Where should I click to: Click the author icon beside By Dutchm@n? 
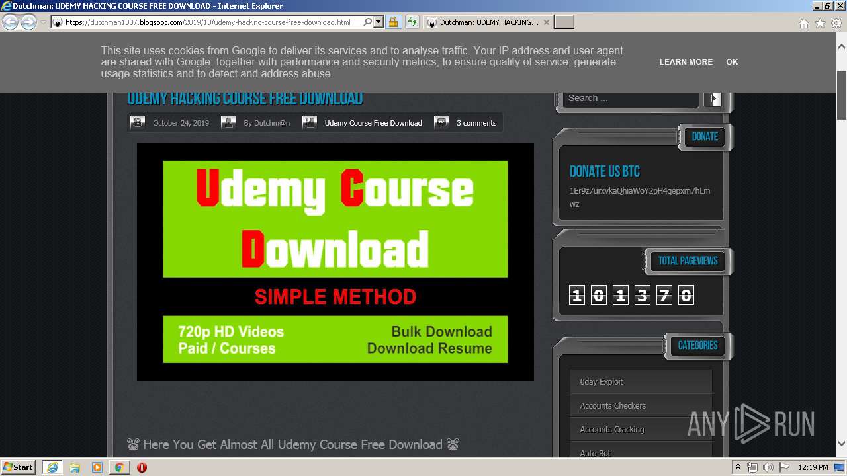(228, 122)
